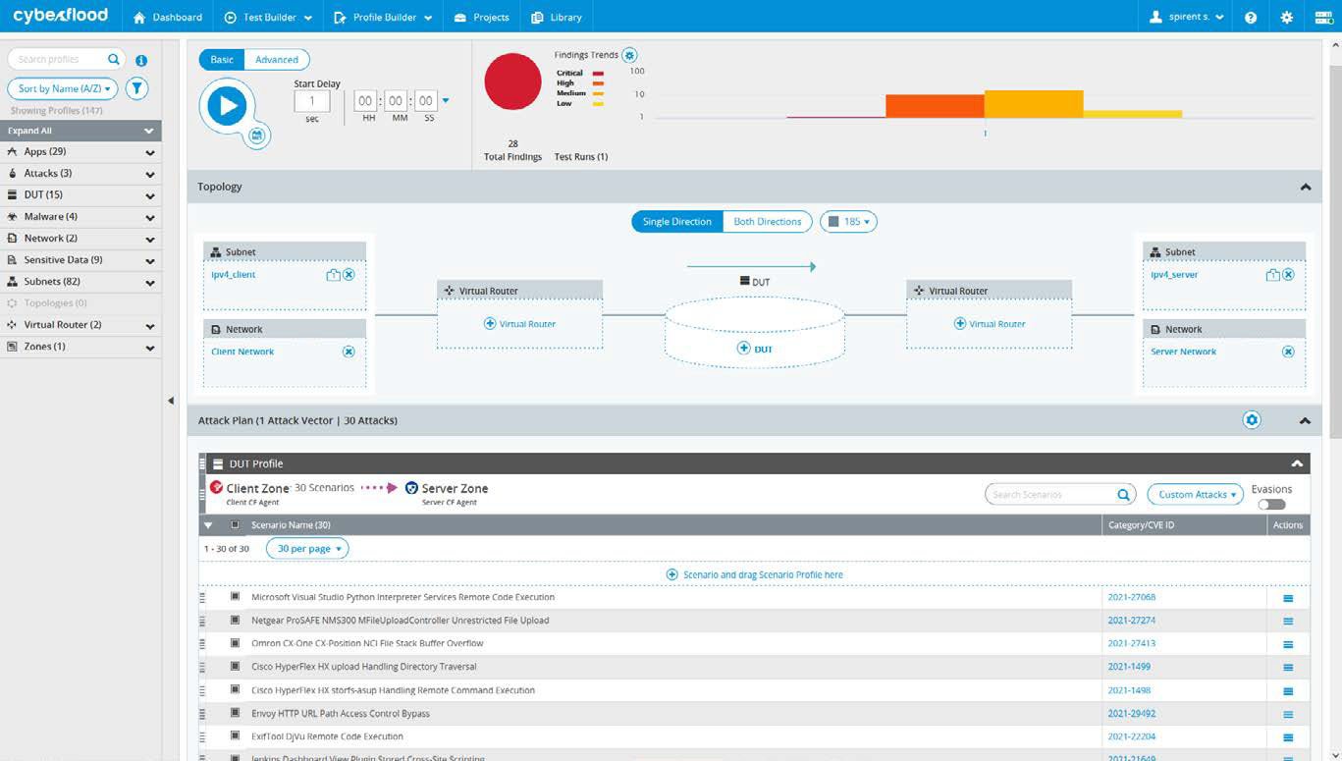Open the help question mark icon

pyautogui.click(x=1251, y=18)
